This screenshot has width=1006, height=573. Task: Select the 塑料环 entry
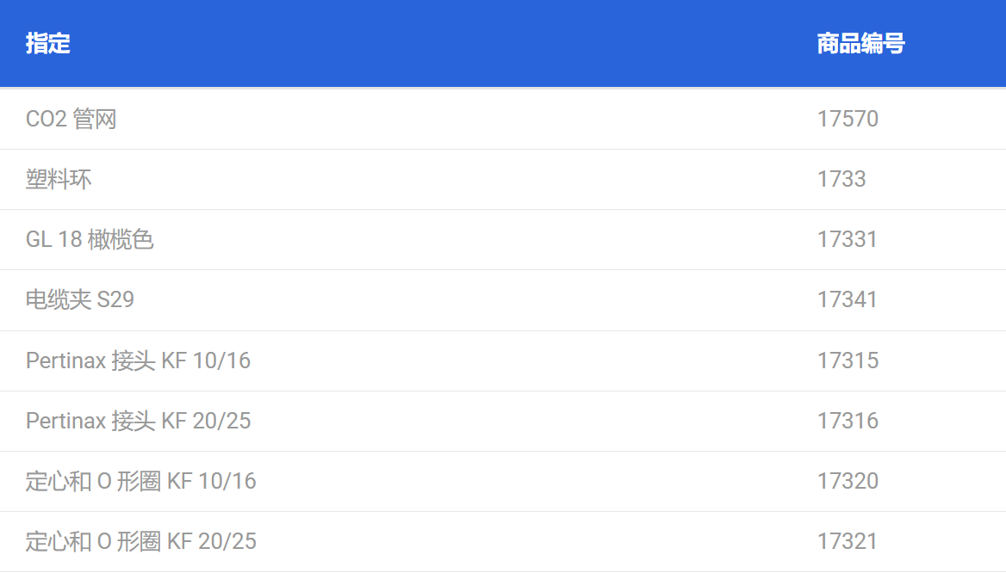click(x=59, y=180)
